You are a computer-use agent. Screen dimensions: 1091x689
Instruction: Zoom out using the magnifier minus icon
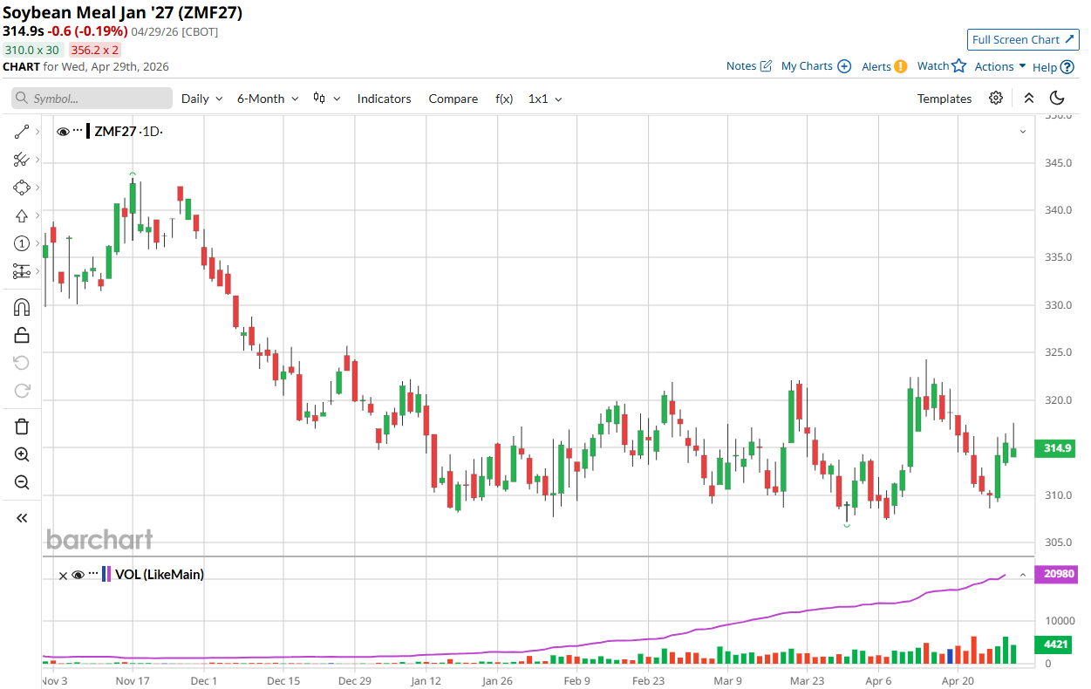point(22,482)
